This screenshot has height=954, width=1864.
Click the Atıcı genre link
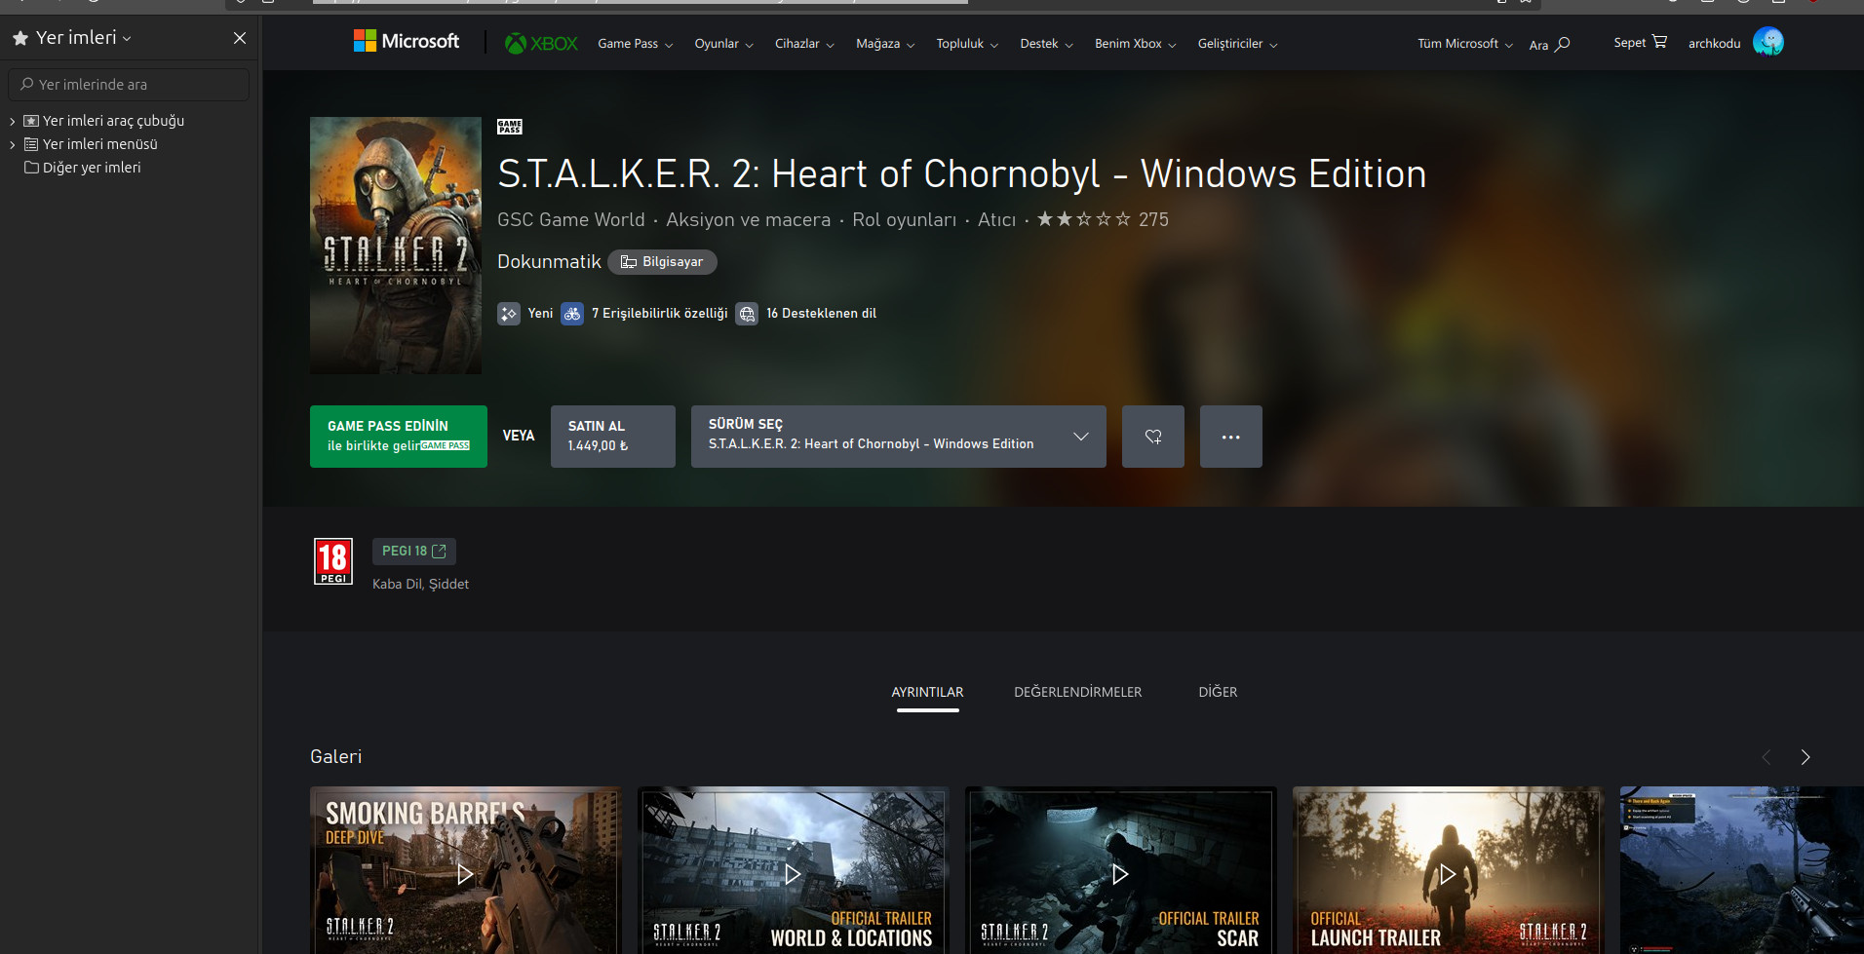pyautogui.click(x=996, y=220)
